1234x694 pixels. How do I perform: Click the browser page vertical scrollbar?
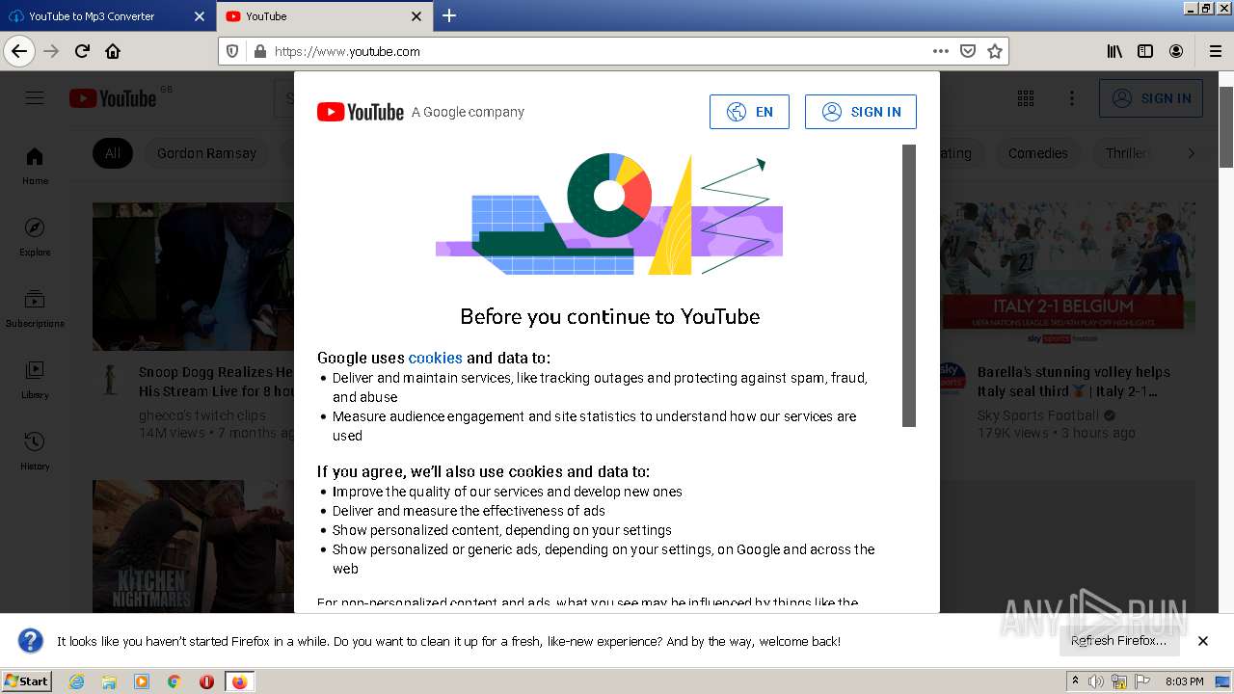(x=1226, y=125)
